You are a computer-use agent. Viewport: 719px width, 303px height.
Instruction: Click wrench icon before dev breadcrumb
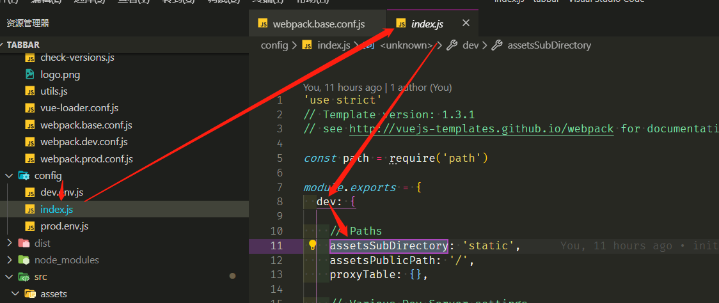pyautogui.click(x=452, y=45)
